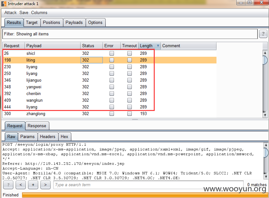
Task: Toggle Error checkbox for request 346
Action: pos(112,80)
